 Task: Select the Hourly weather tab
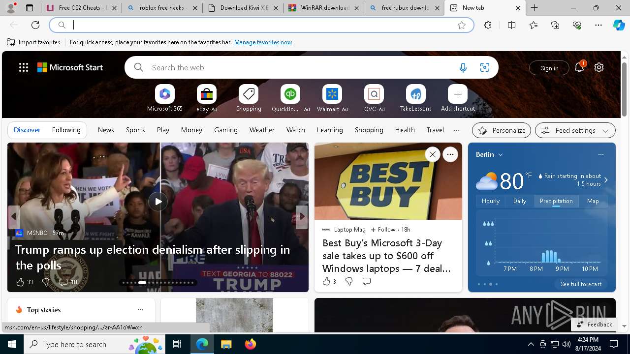[491, 201]
